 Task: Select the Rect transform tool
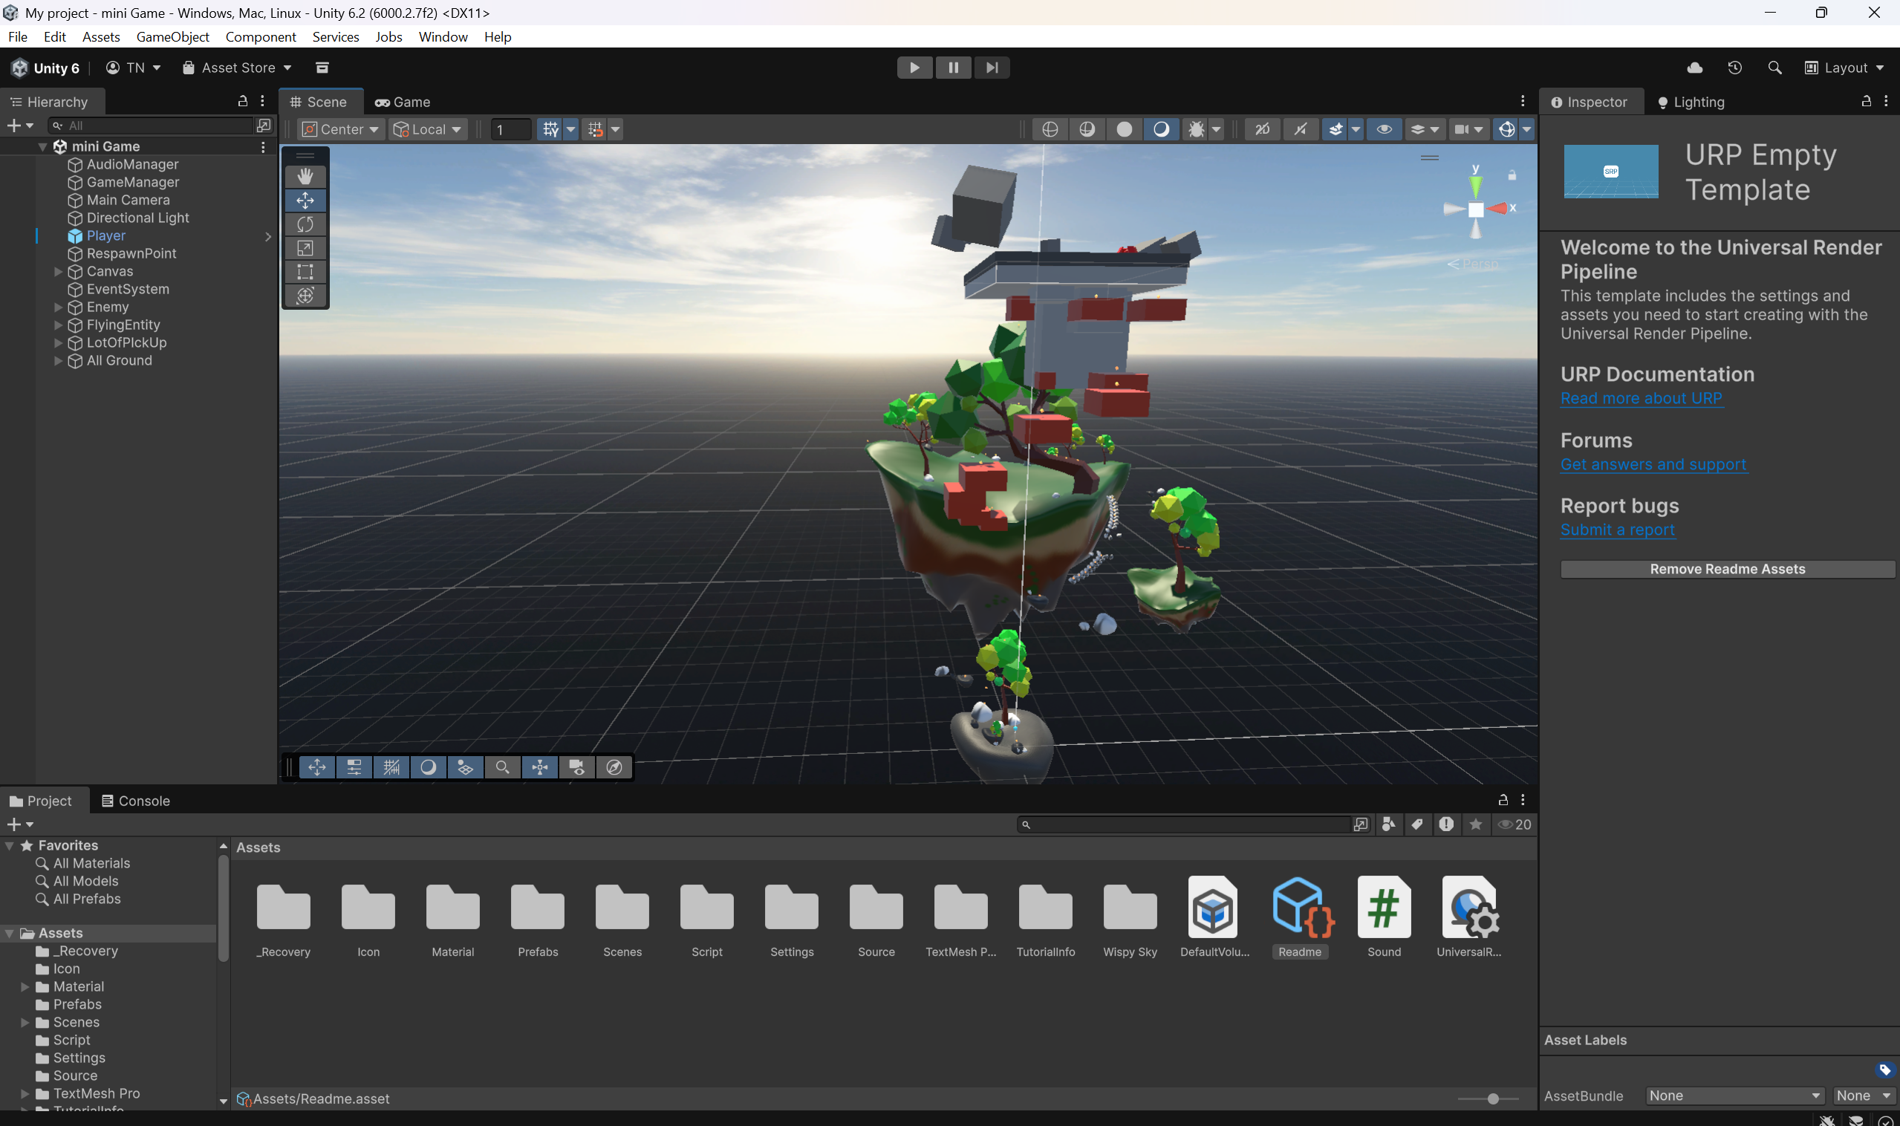[x=305, y=272]
